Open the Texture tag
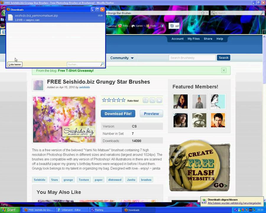This screenshot has width=266, height=213. point(84,180)
